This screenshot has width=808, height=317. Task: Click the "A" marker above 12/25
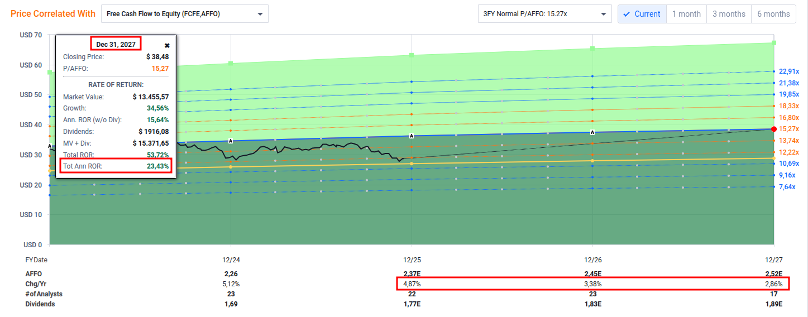click(x=412, y=136)
